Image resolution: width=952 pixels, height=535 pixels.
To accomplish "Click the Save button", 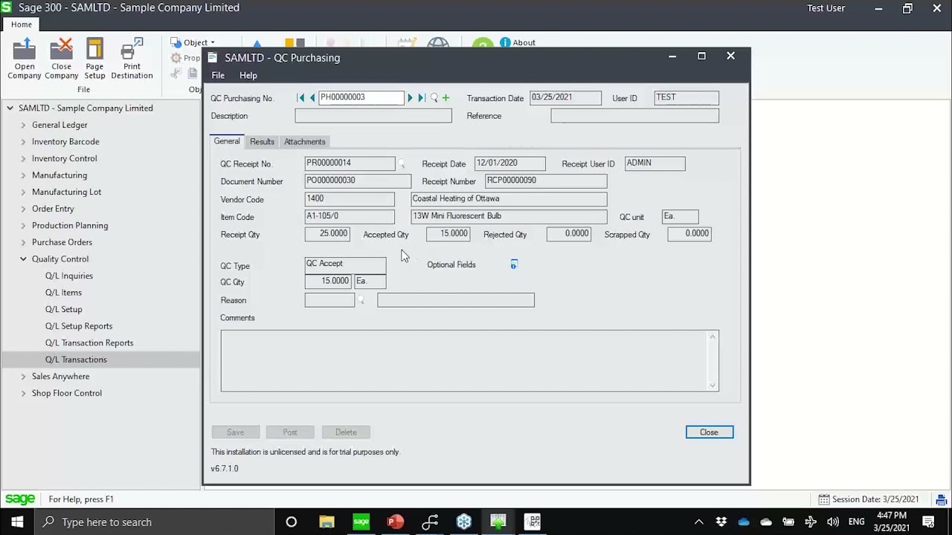I will (236, 432).
